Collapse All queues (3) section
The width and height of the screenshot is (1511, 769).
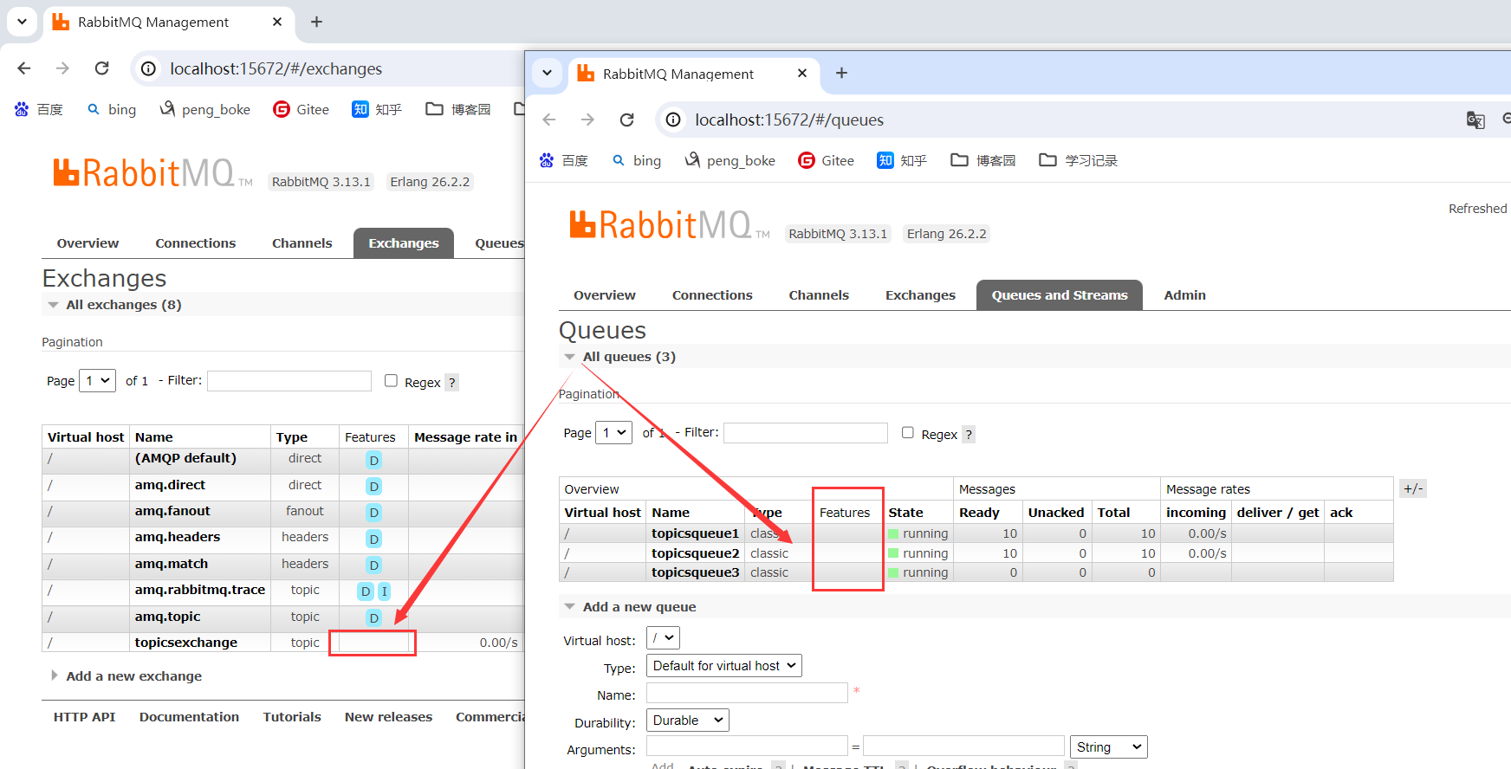click(x=620, y=357)
